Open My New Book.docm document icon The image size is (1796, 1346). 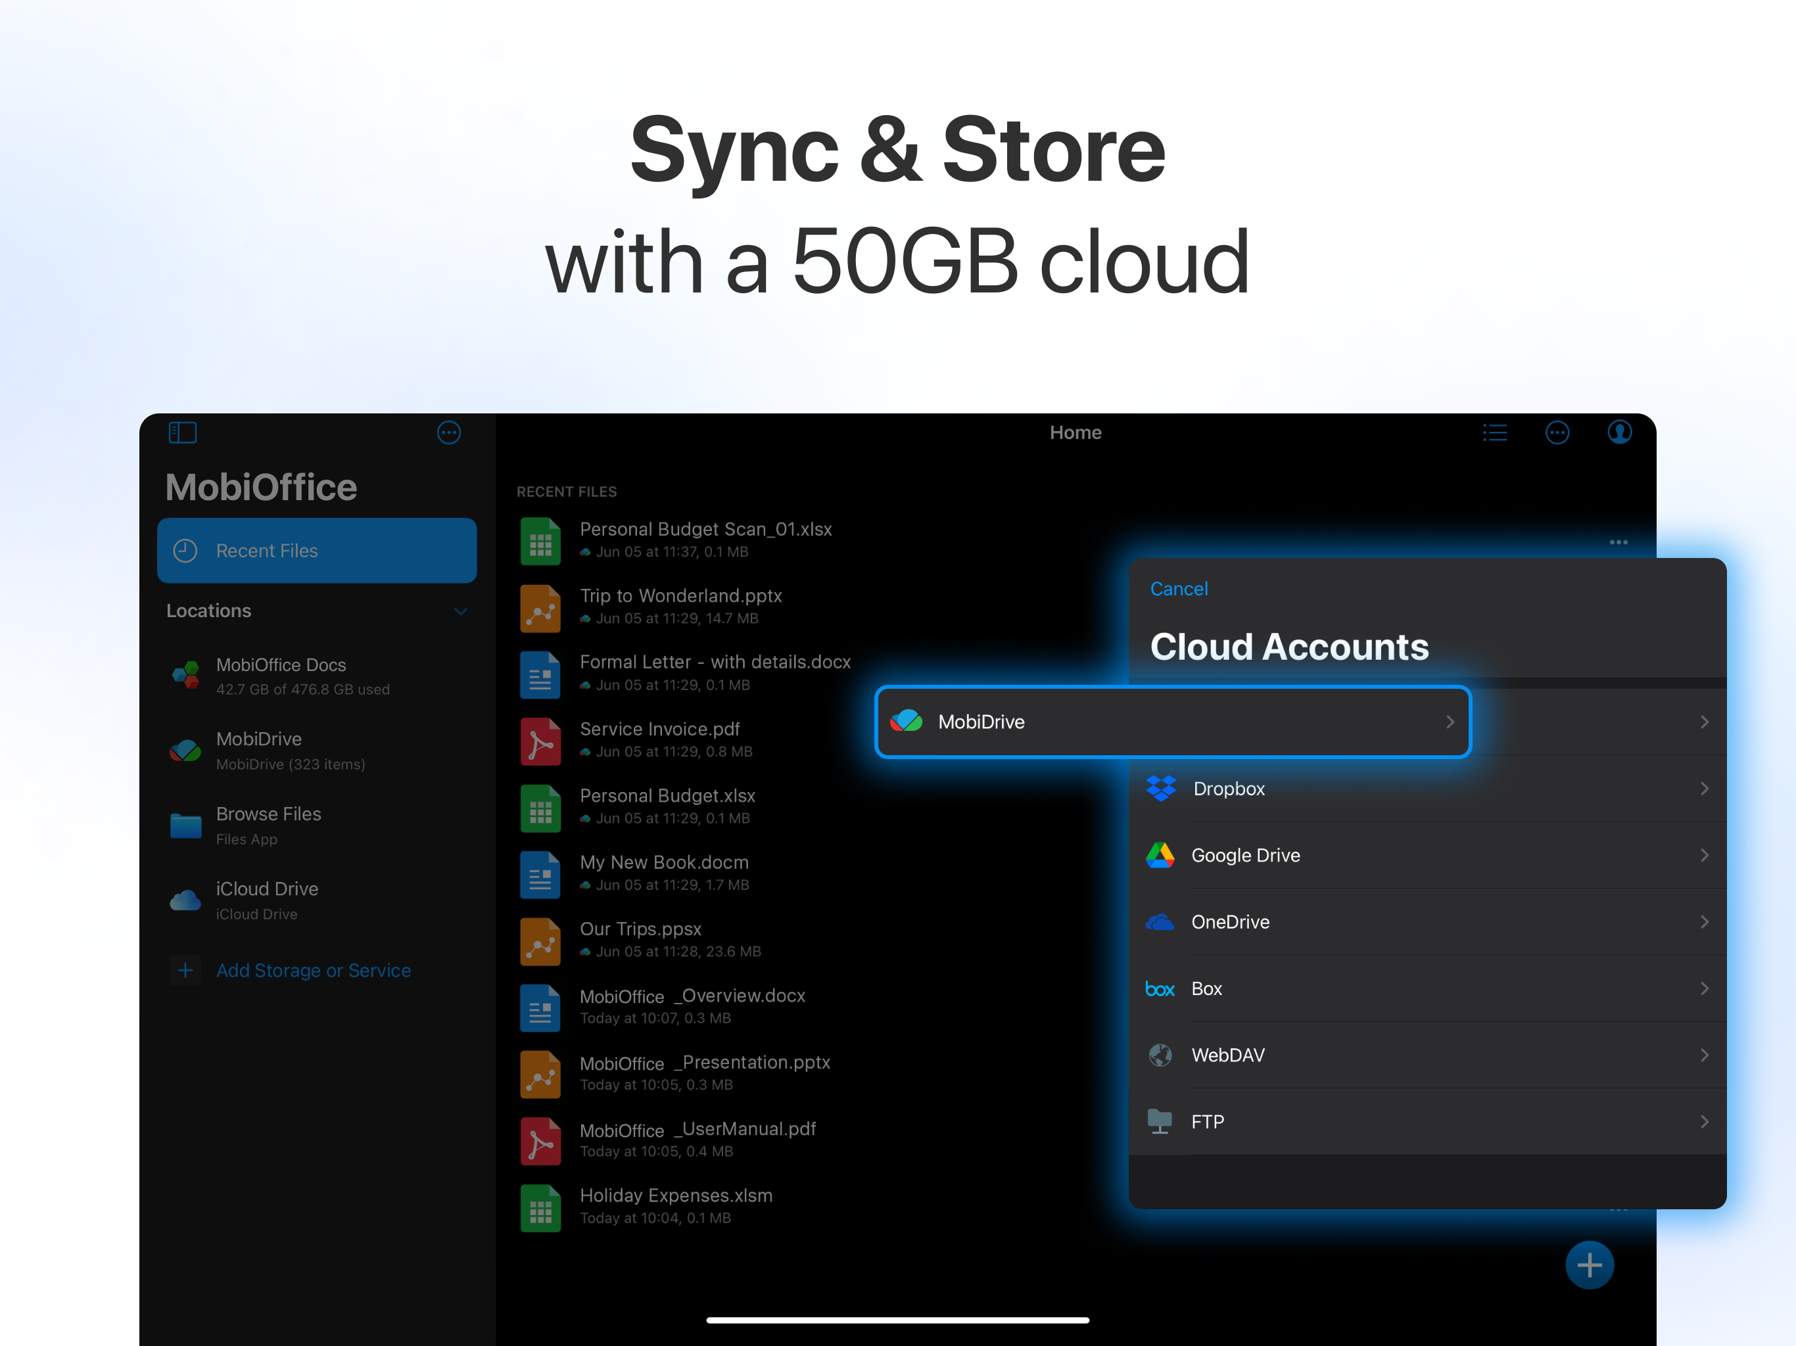541,874
